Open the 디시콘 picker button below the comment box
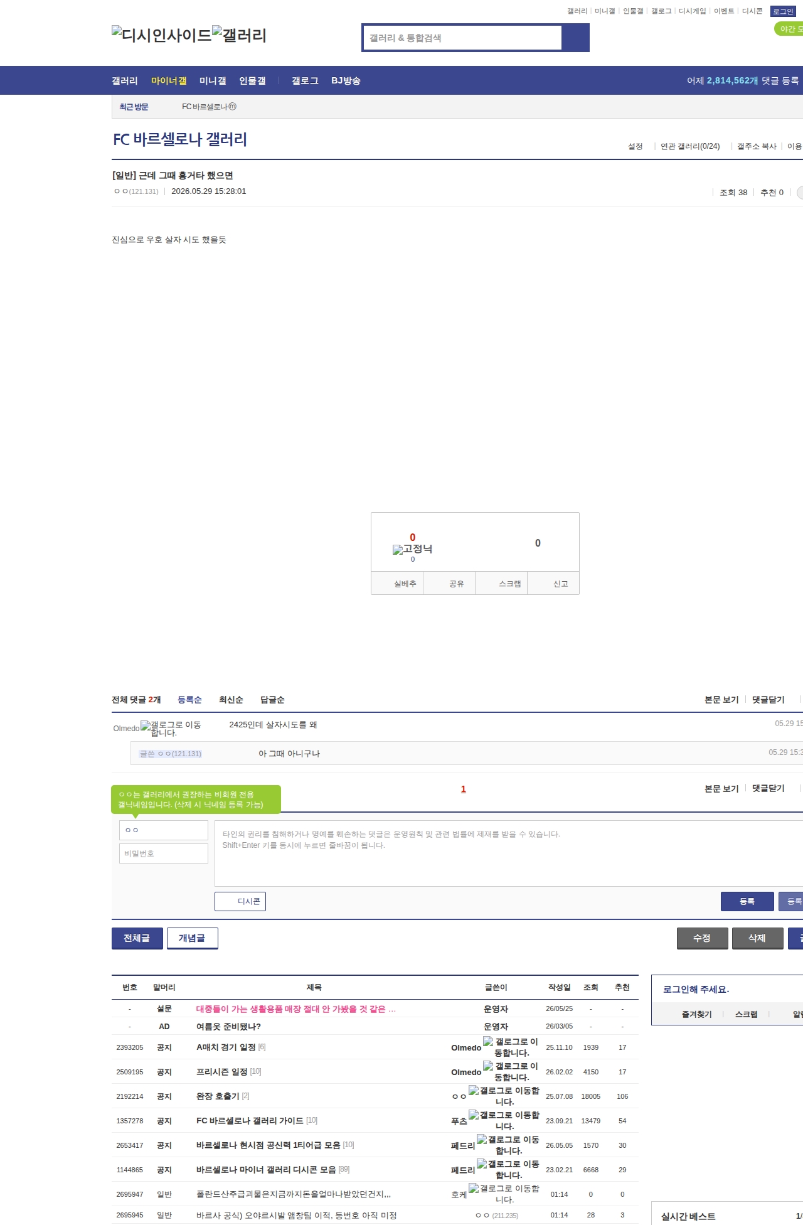Image resolution: width=803 pixels, height=1225 pixels. (x=240, y=901)
